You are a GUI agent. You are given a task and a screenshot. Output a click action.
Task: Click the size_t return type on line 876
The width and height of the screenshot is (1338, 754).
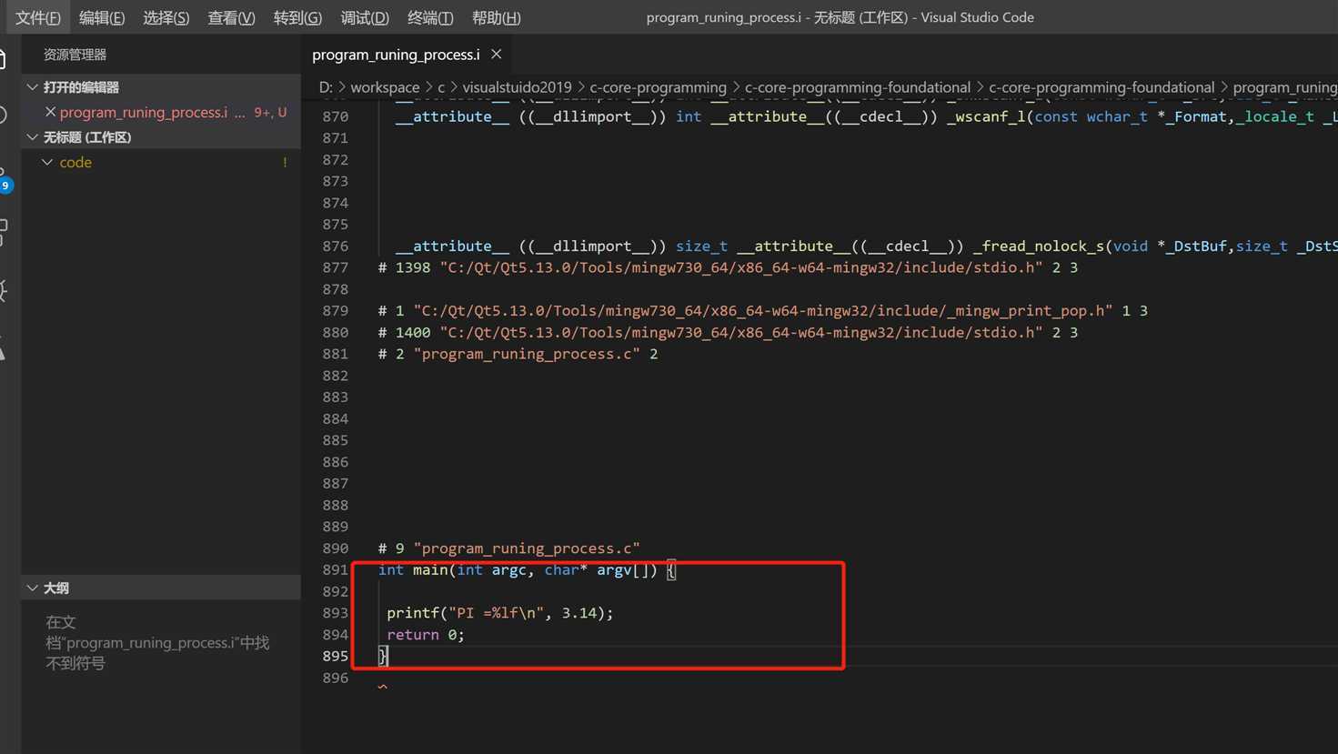tap(701, 246)
